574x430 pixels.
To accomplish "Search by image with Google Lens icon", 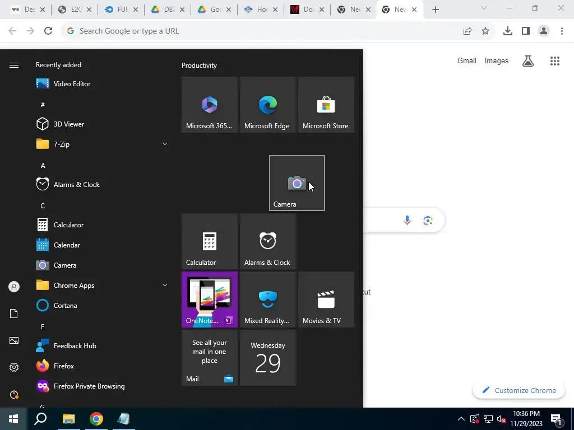I will pos(428,220).
